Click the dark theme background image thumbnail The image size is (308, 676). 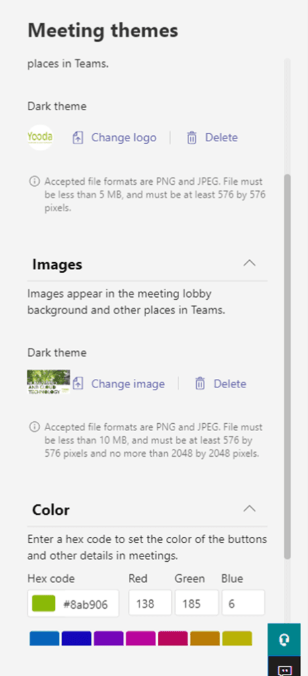click(x=49, y=382)
